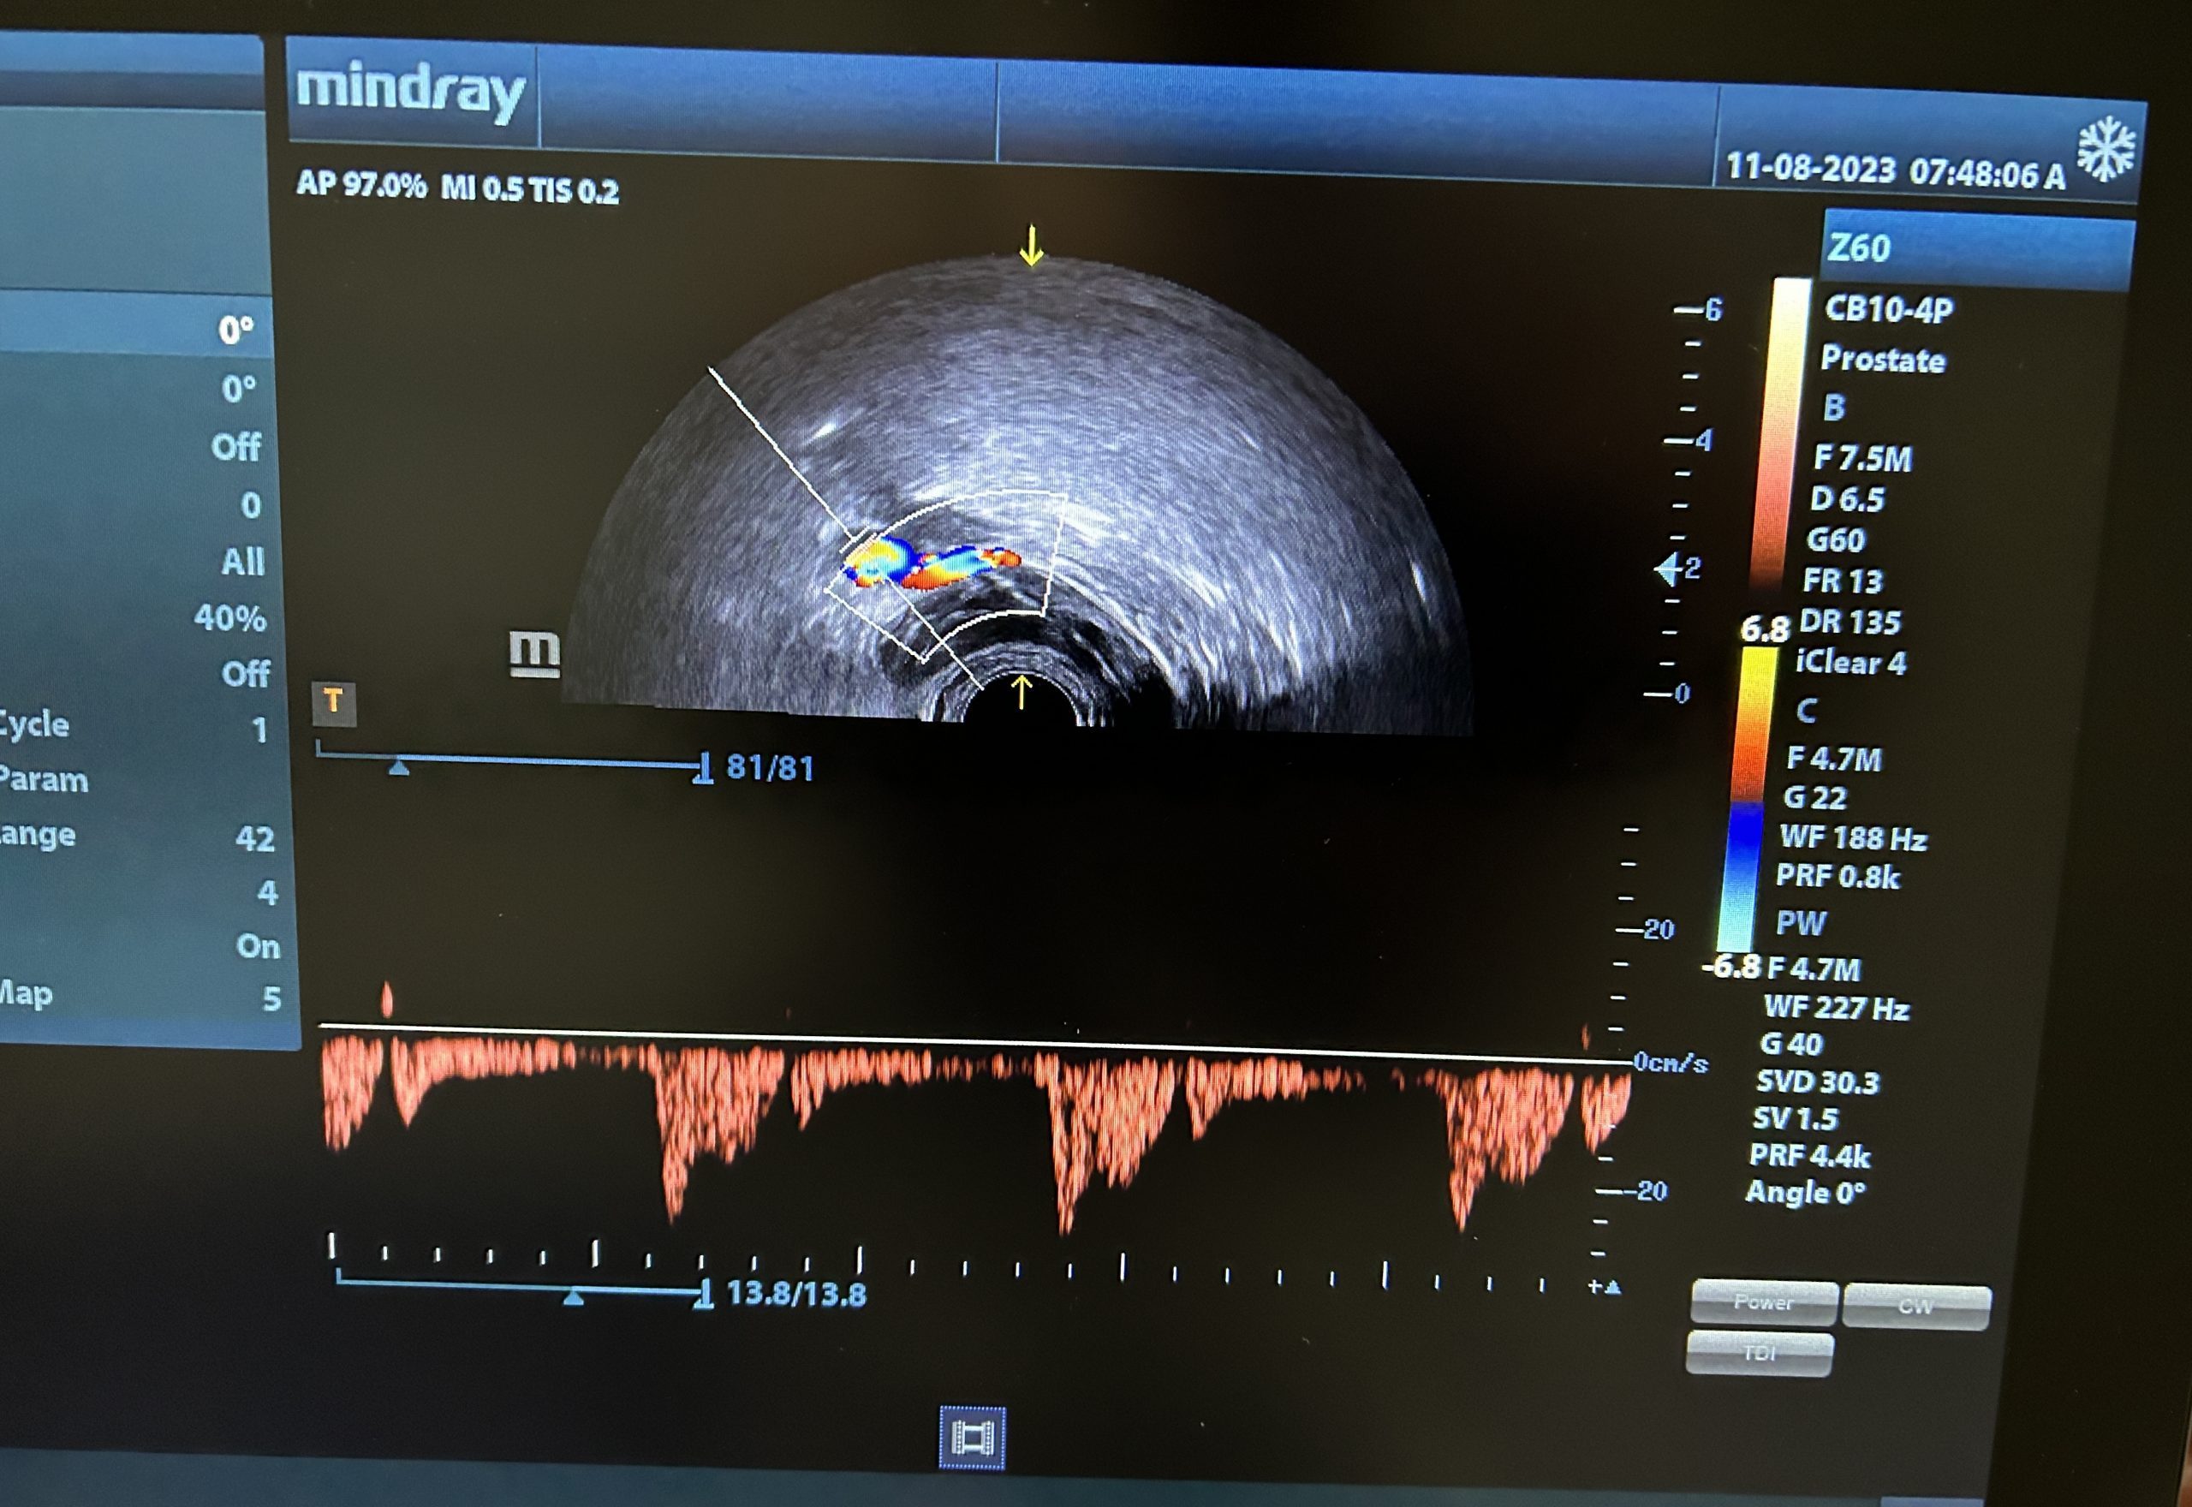The image size is (2192, 1507).
Task: Click the m probe orientation mark
Action: (534, 653)
